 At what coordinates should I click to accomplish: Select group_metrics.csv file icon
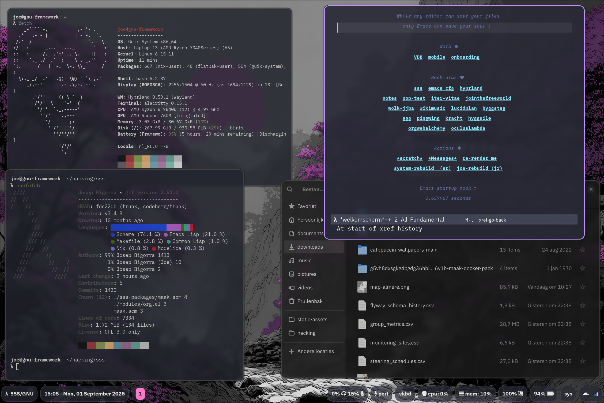tap(362, 324)
